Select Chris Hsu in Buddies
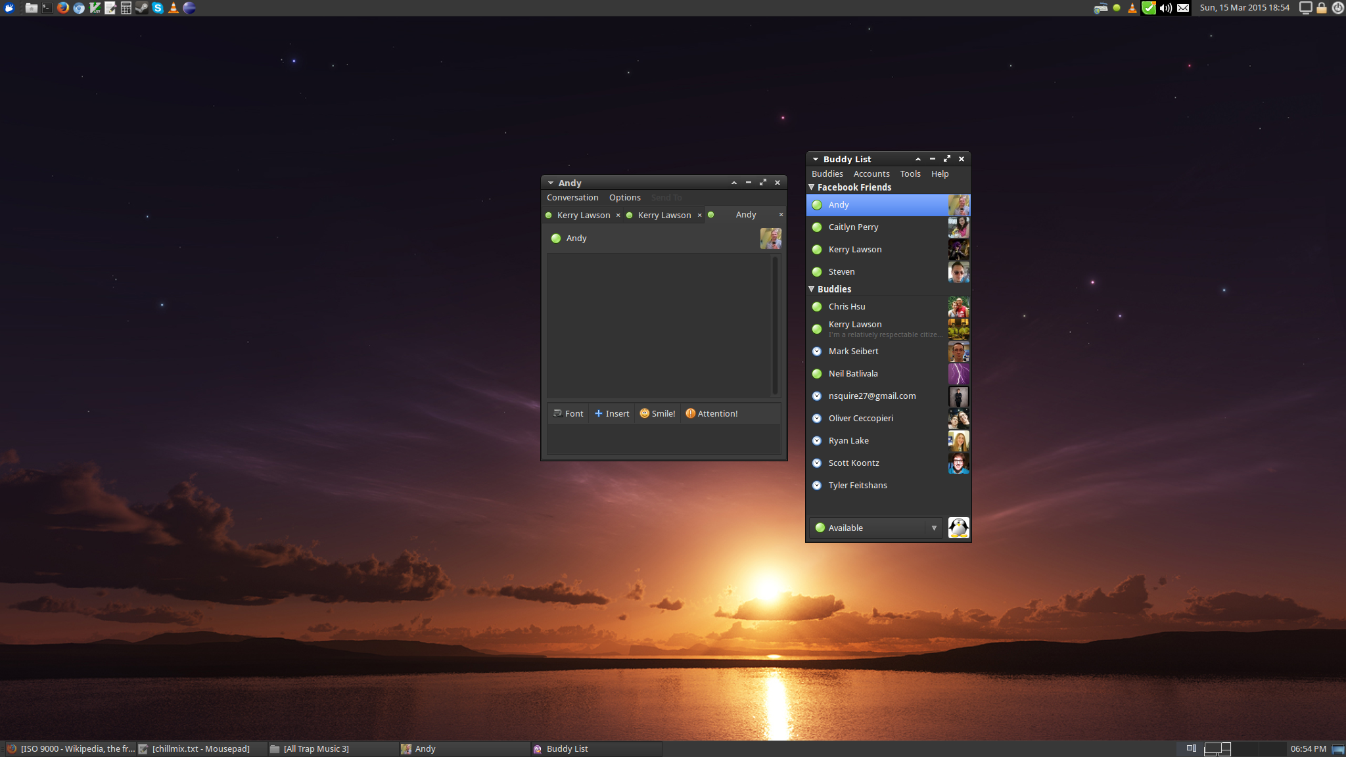 888,307
